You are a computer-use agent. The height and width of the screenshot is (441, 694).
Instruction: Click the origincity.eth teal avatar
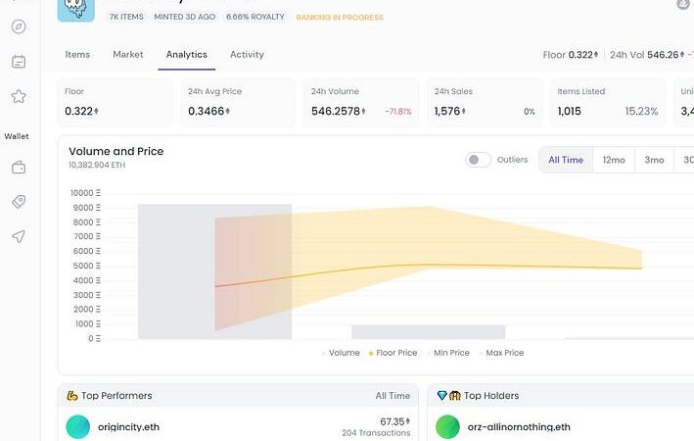pyautogui.click(x=78, y=426)
